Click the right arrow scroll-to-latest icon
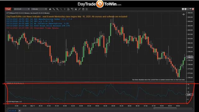This screenshot has height=112, width=199. point(183,15)
